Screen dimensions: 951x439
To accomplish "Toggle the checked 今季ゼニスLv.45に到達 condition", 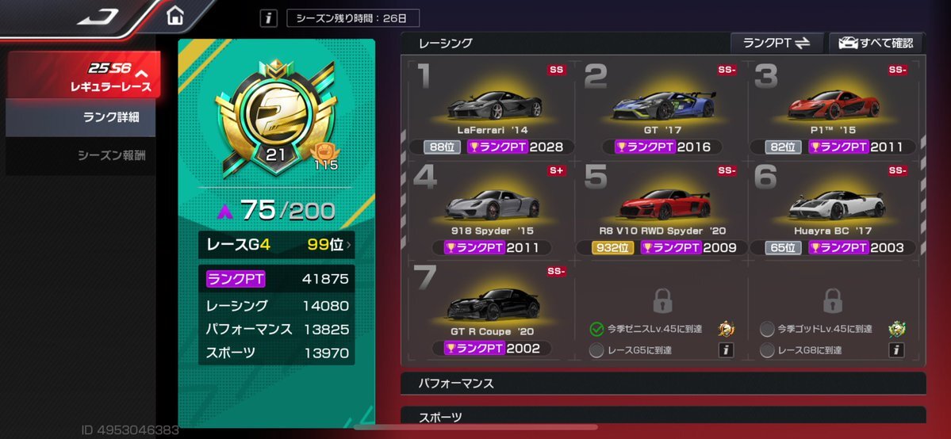I will (596, 330).
